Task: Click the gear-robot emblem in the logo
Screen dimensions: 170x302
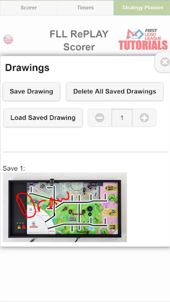Action: pos(135,34)
